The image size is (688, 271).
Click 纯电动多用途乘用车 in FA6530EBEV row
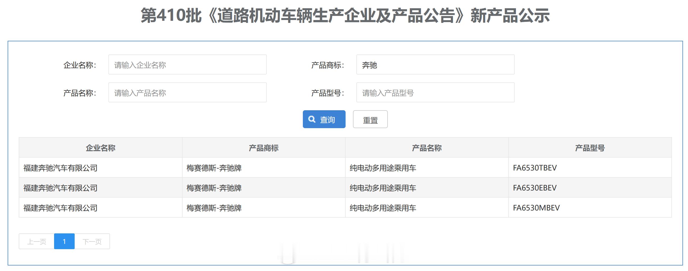pos(383,188)
